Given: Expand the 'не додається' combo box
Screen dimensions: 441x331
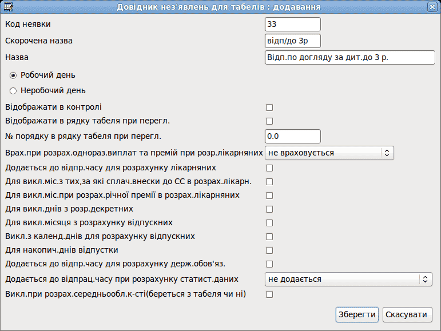Looking at the screenshot, I should 348,280.
